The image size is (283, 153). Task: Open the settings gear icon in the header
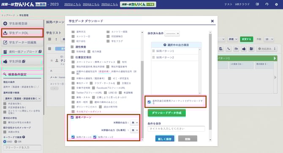(277, 4)
